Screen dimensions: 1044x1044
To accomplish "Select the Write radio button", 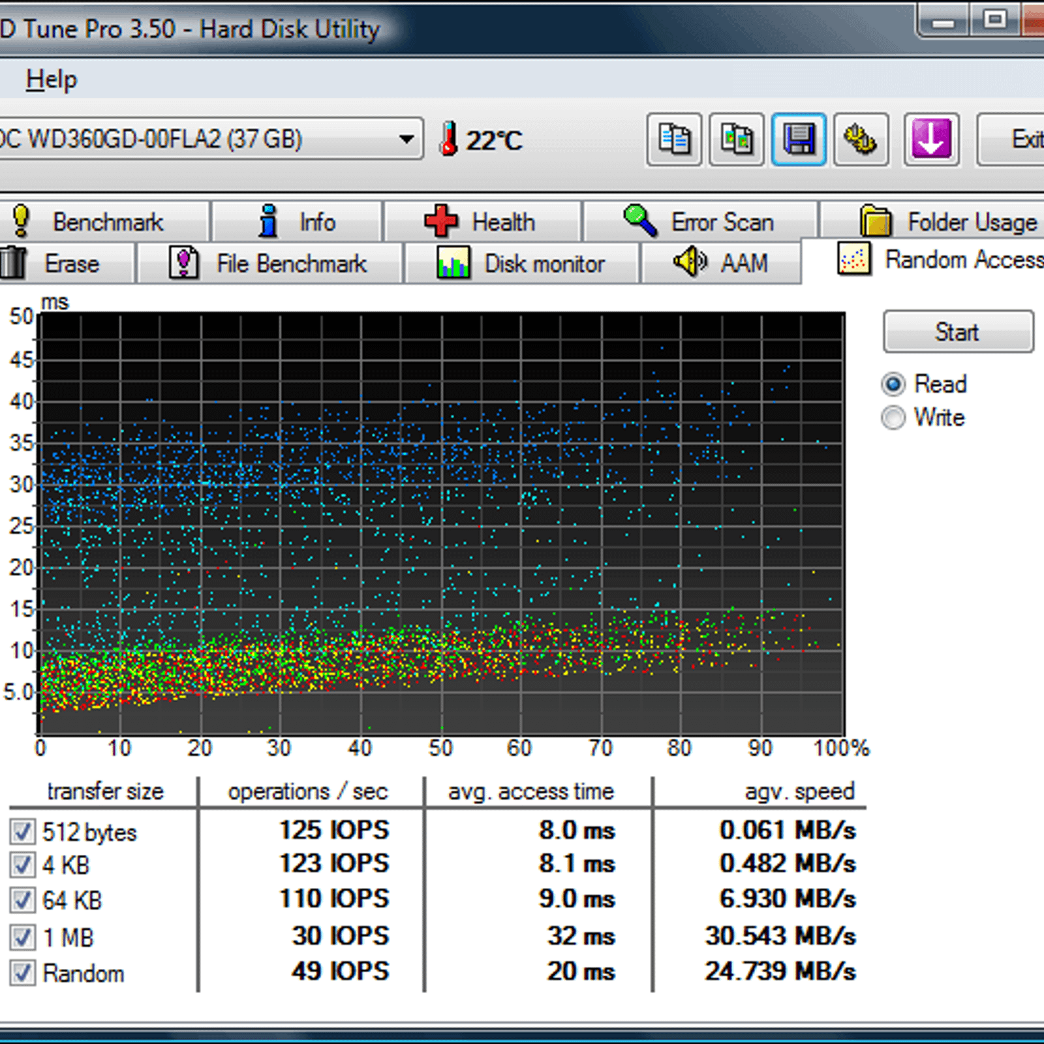I will (x=893, y=418).
